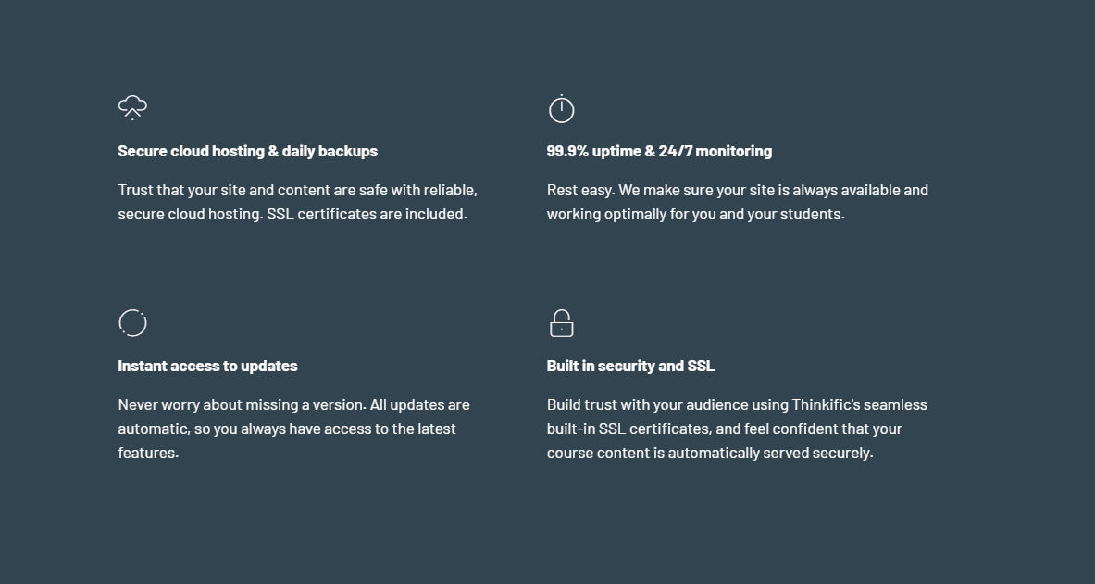Screen dimensions: 1095x584
Task: Click the padlock security icon
Action: (562, 323)
